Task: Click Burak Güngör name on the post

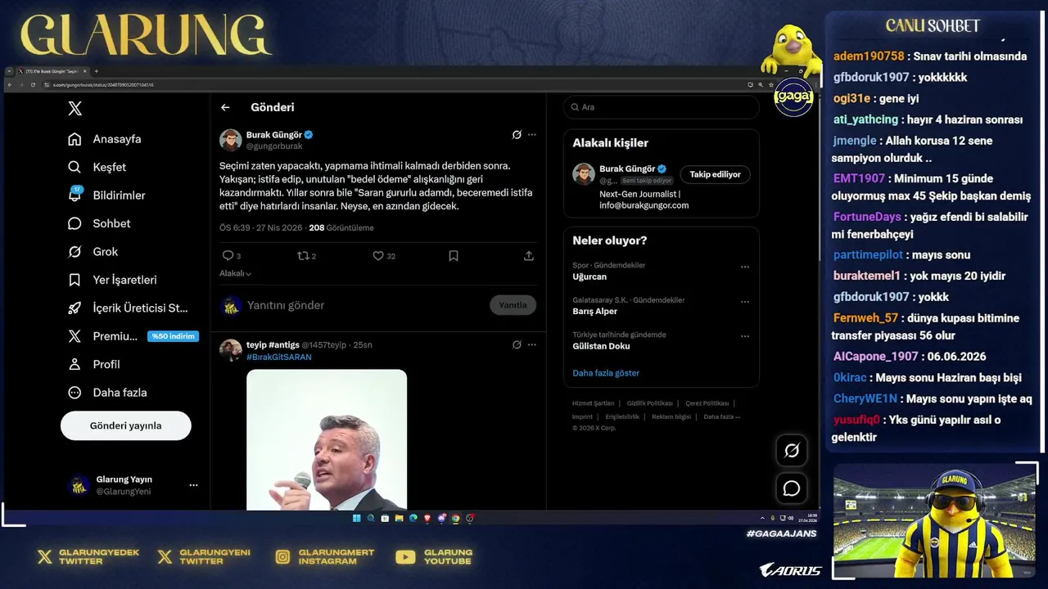Action: coord(273,134)
